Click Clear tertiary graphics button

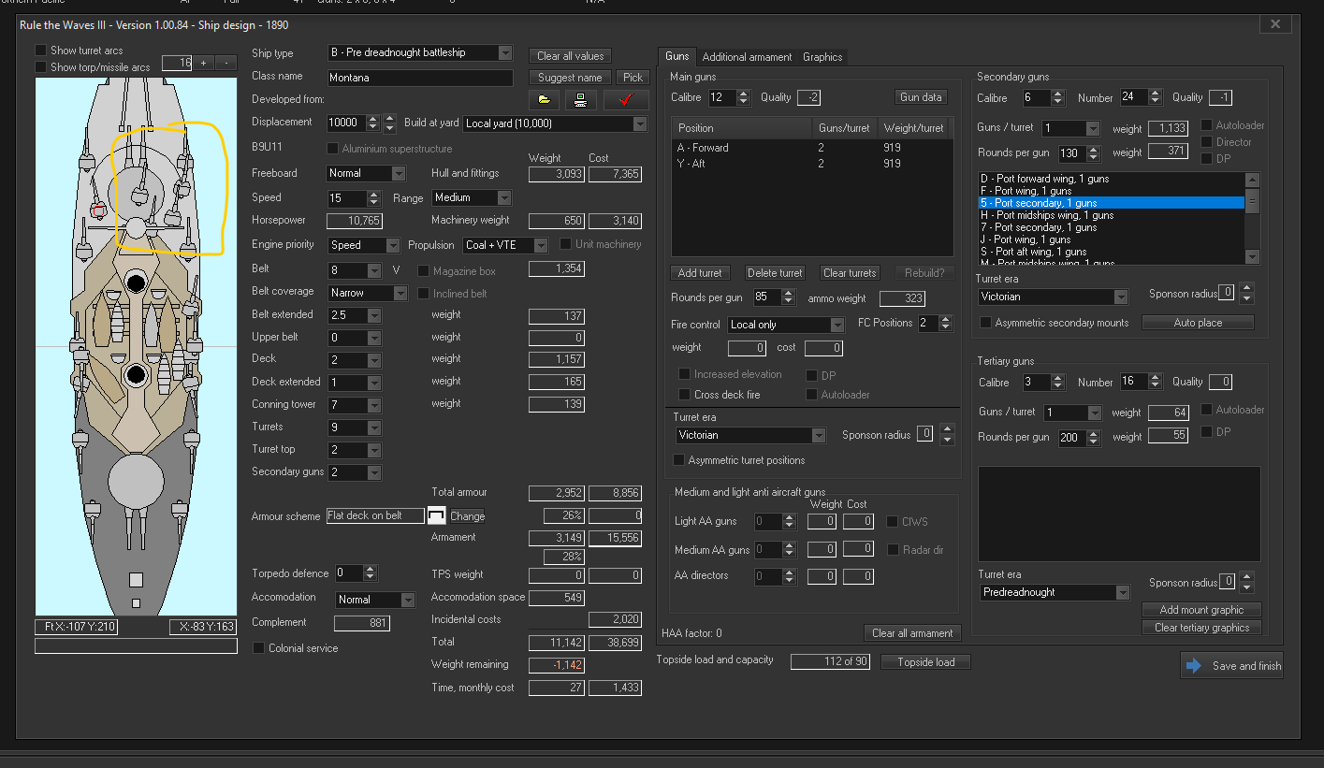[x=1201, y=628]
